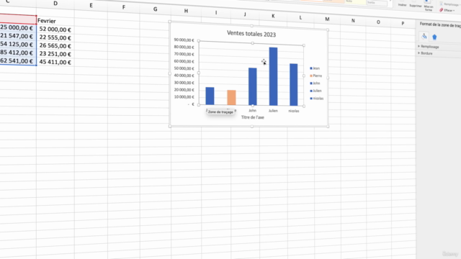This screenshot has width=461, height=259.
Task: Select column L header
Action: pos(300,17)
